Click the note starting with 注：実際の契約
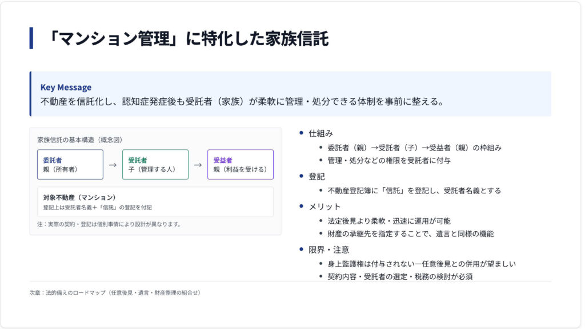The height and width of the screenshot is (329, 585). 109,224
